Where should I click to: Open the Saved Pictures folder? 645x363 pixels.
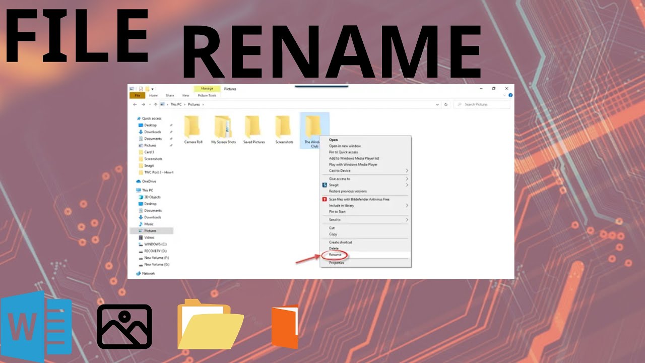[x=254, y=130]
